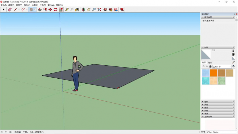This screenshot has height=134, width=238.
Task: Switch to the 选择 materials tab
Action: [x=204, y=63]
